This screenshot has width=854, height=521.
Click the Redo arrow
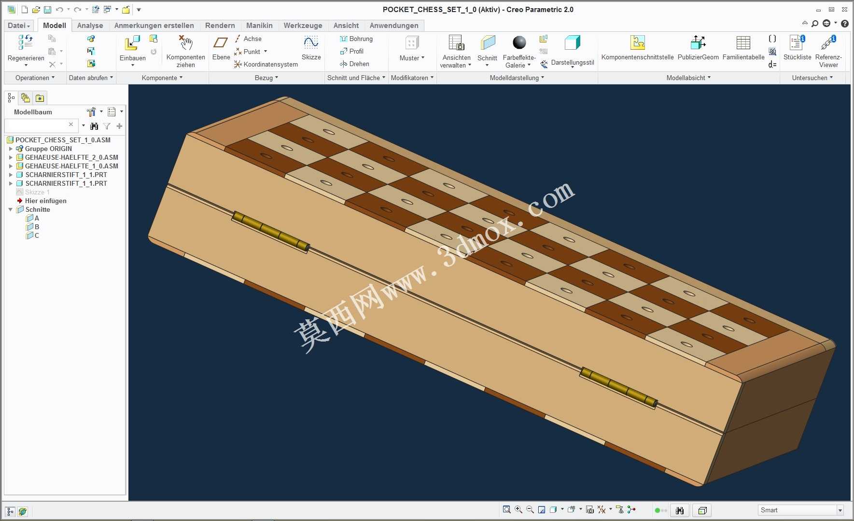[x=77, y=9]
